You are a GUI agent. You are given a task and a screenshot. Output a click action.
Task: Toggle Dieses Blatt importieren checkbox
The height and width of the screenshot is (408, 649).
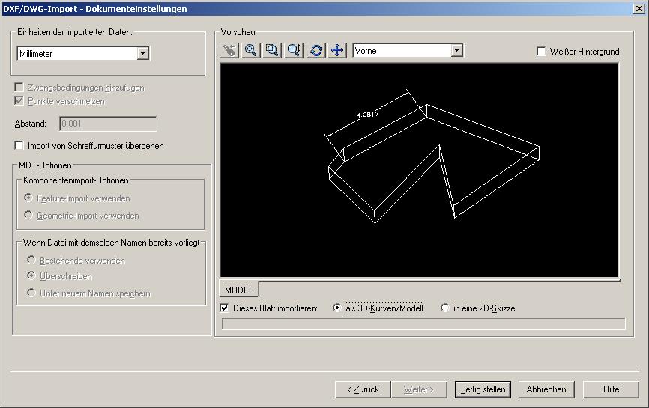[224, 308]
